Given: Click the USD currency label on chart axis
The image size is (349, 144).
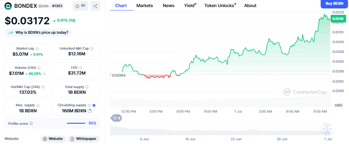Looking at the screenshot, I should point(339,105).
